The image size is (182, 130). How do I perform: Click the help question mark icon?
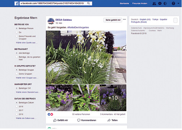(173, 4)
